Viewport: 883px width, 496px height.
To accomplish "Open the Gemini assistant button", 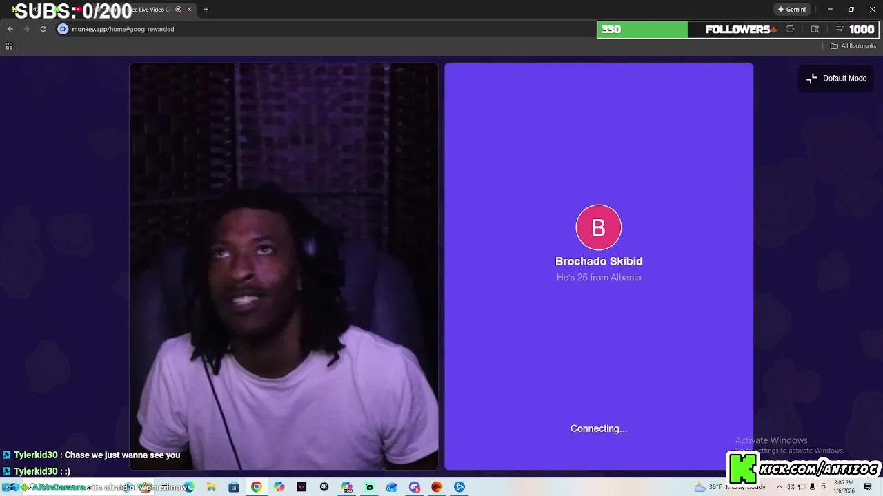I will click(x=791, y=10).
